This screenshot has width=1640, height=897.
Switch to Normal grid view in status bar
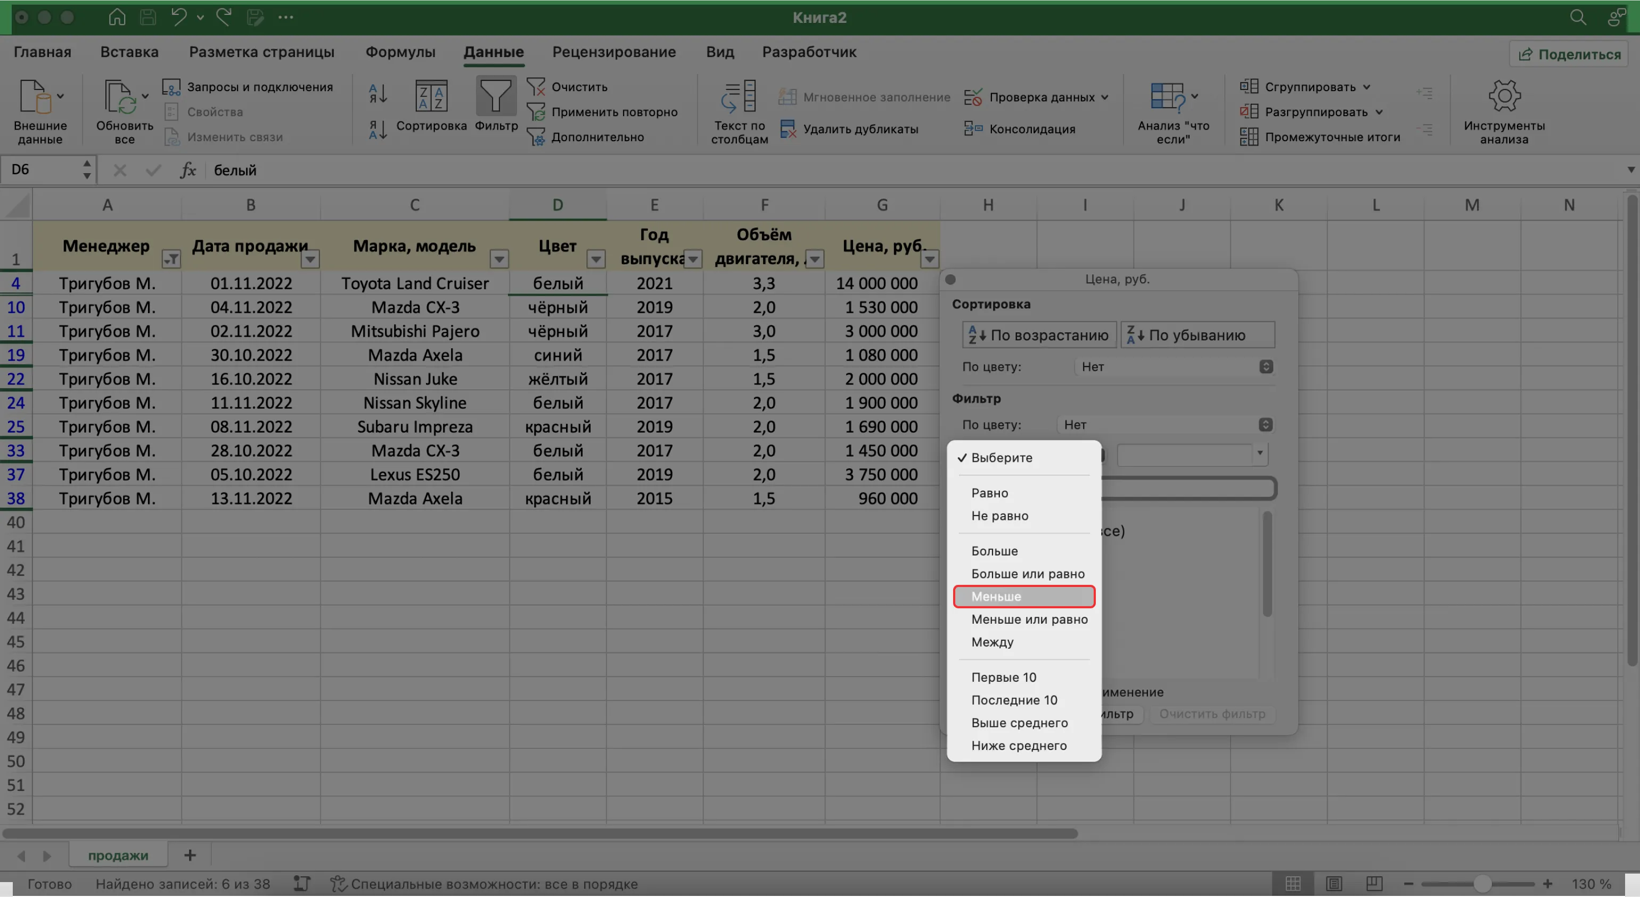[1293, 884]
